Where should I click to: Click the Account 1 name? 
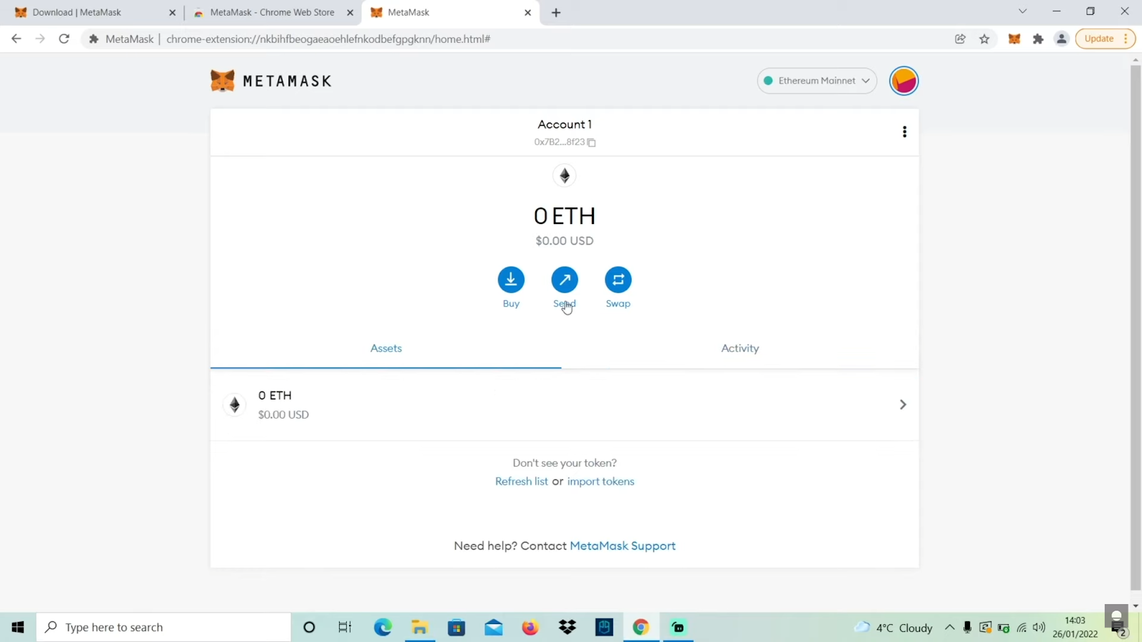(x=565, y=124)
